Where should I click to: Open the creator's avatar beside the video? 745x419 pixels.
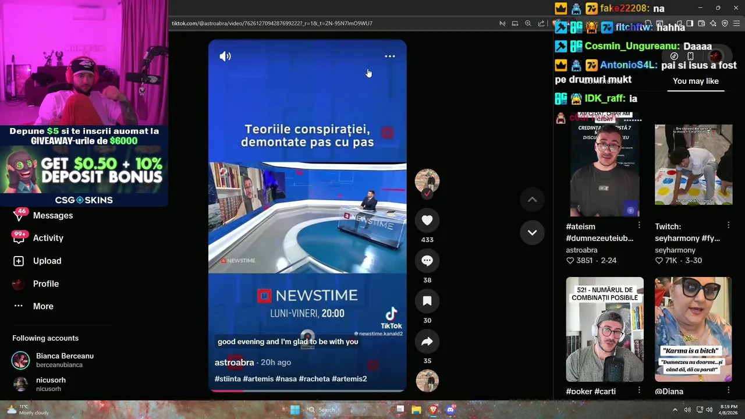coord(427,182)
